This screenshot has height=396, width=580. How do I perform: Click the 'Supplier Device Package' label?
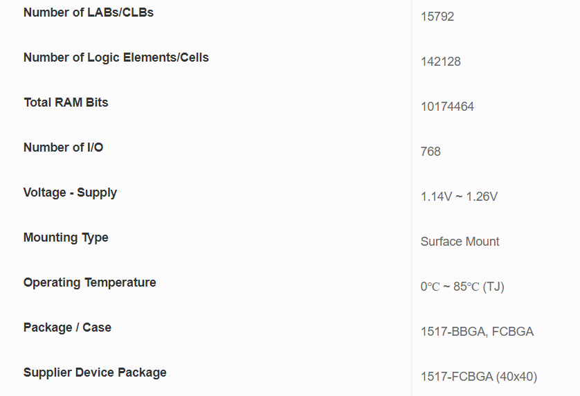pyautogui.click(x=95, y=372)
